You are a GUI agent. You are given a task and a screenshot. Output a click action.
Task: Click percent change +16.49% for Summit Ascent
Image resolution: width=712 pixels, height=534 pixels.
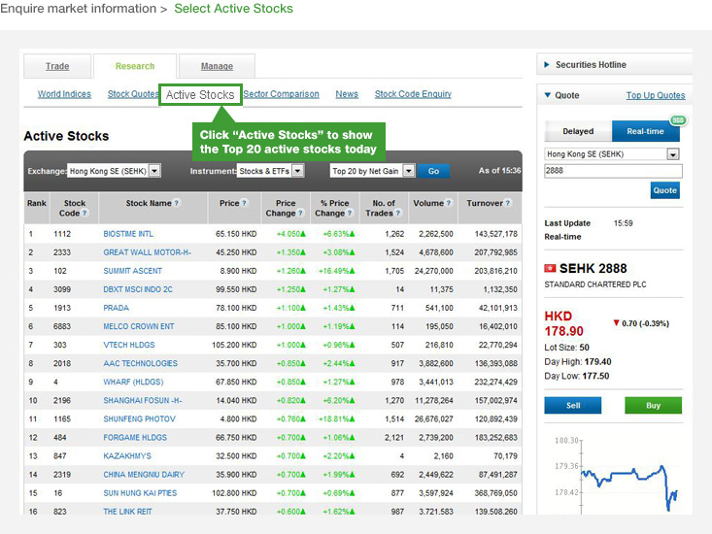pyautogui.click(x=336, y=271)
